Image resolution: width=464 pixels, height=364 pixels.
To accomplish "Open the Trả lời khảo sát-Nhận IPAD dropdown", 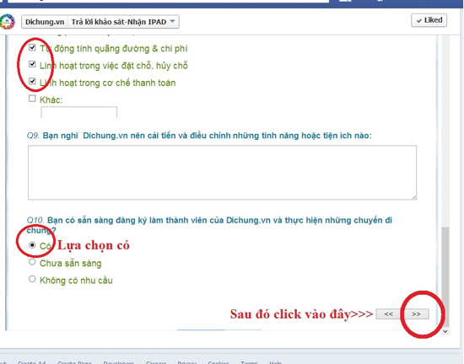I will [x=123, y=22].
